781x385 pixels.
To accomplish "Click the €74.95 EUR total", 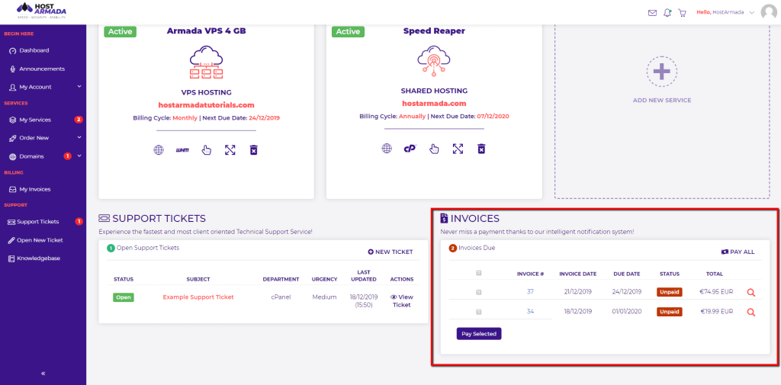I will pos(716,292).
